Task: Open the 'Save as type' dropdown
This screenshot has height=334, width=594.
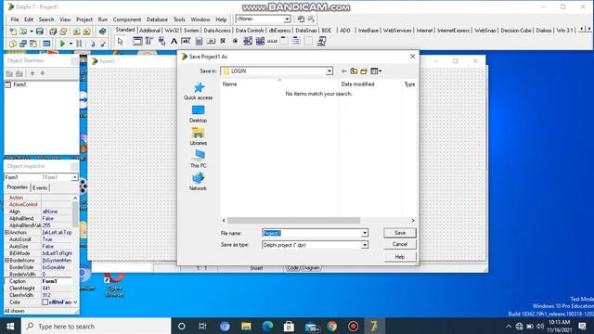Action: click(365, 245)
